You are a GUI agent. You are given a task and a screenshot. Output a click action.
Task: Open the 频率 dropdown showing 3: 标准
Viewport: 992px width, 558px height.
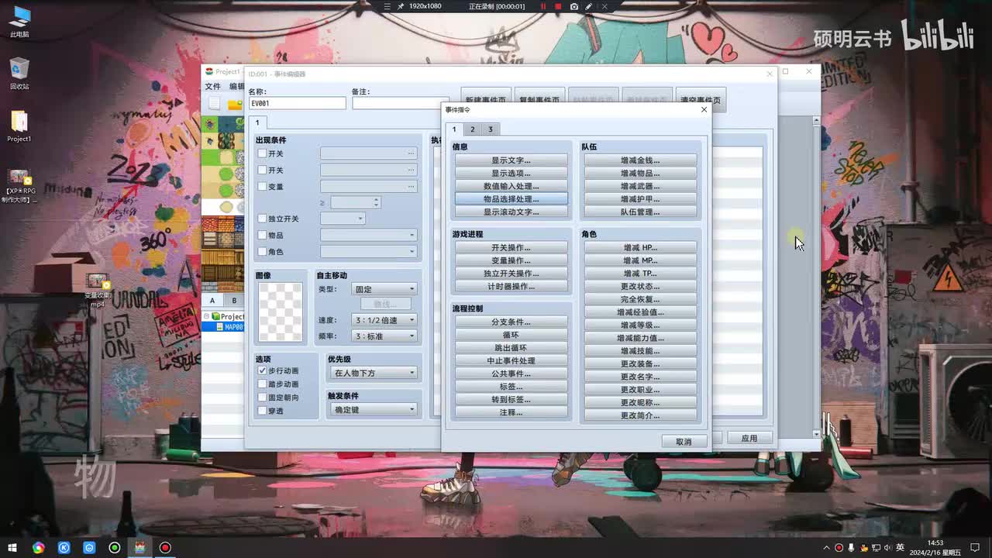click(x=384, y=336)
